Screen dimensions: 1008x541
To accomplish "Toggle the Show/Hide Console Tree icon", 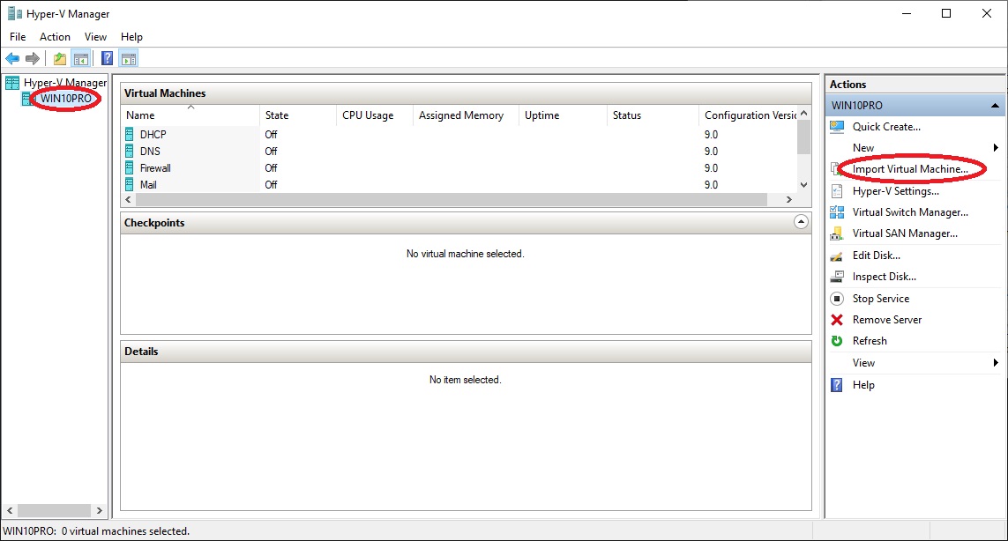I will point(81,59).
